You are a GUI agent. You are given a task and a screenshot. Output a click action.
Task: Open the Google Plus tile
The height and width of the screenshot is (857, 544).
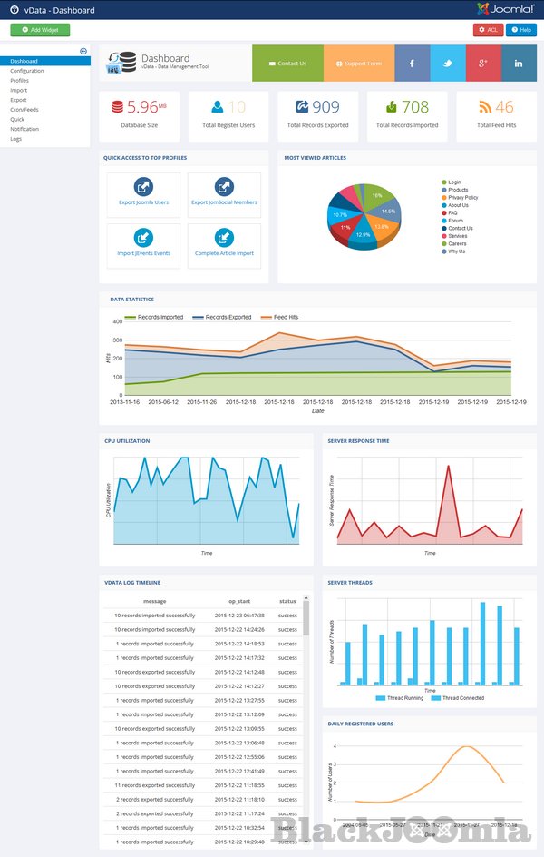tap(483, 64)
